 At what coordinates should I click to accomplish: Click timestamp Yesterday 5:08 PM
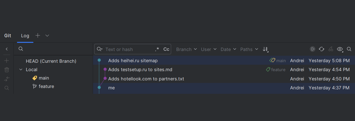tap(329, 61)
